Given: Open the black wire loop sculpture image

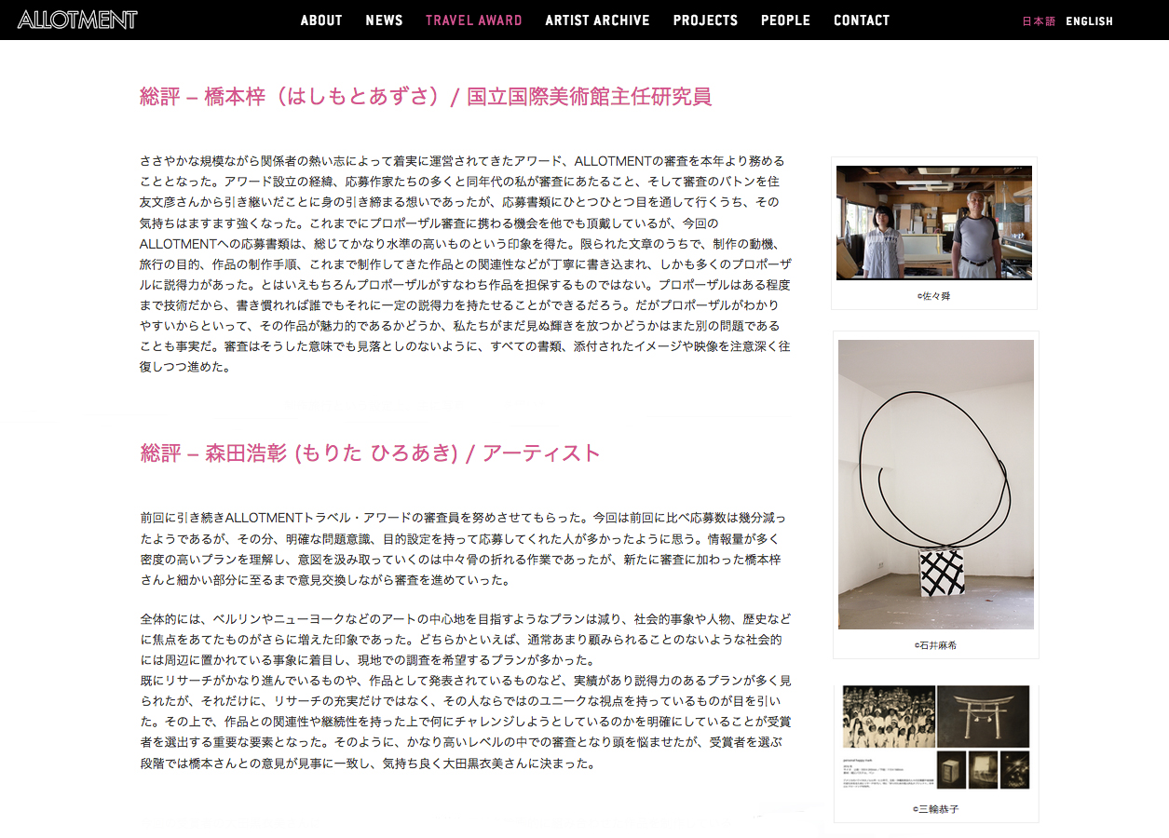Looking at the screenshot, I should coord(935,484).
